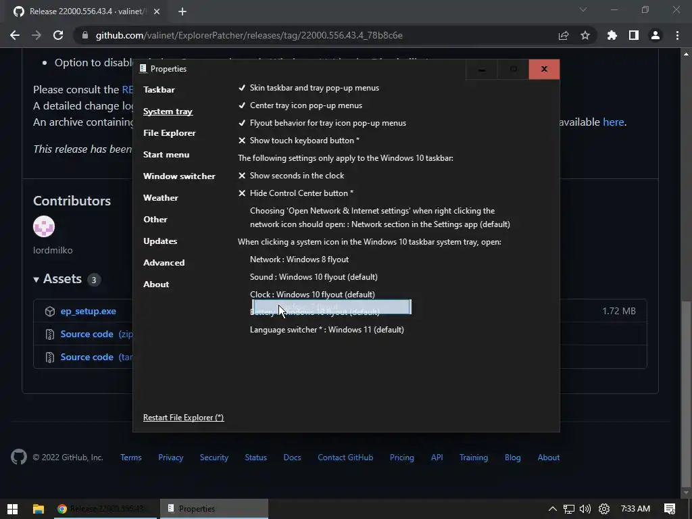This screenshot has height=519, width=692.
Task: Click the browser forward arrow
Action: click(x=36, y=35)
